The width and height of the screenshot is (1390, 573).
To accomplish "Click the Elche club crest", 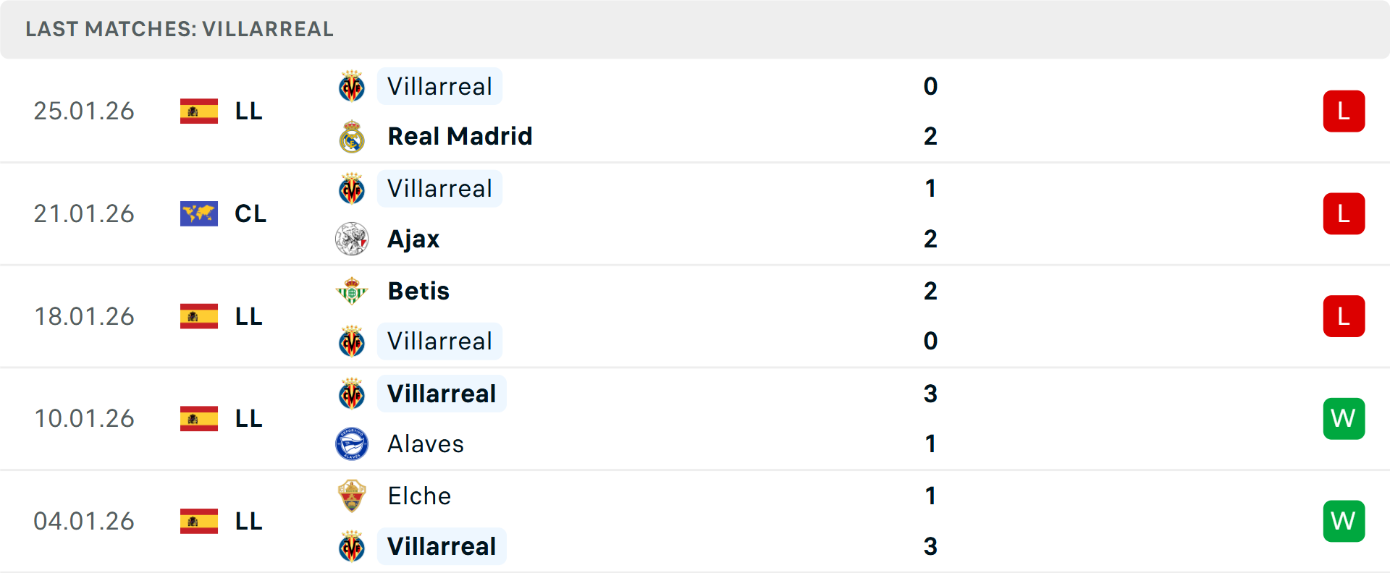I will click(x=352, y=496).
